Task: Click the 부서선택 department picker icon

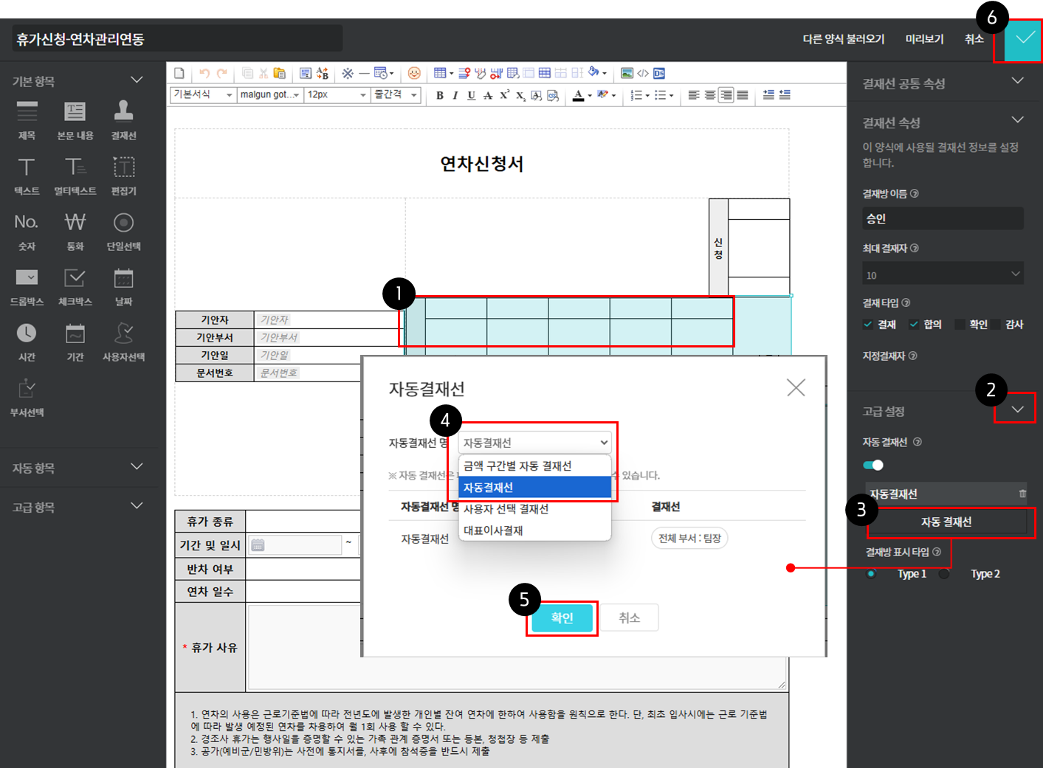Action: (27, 389)
